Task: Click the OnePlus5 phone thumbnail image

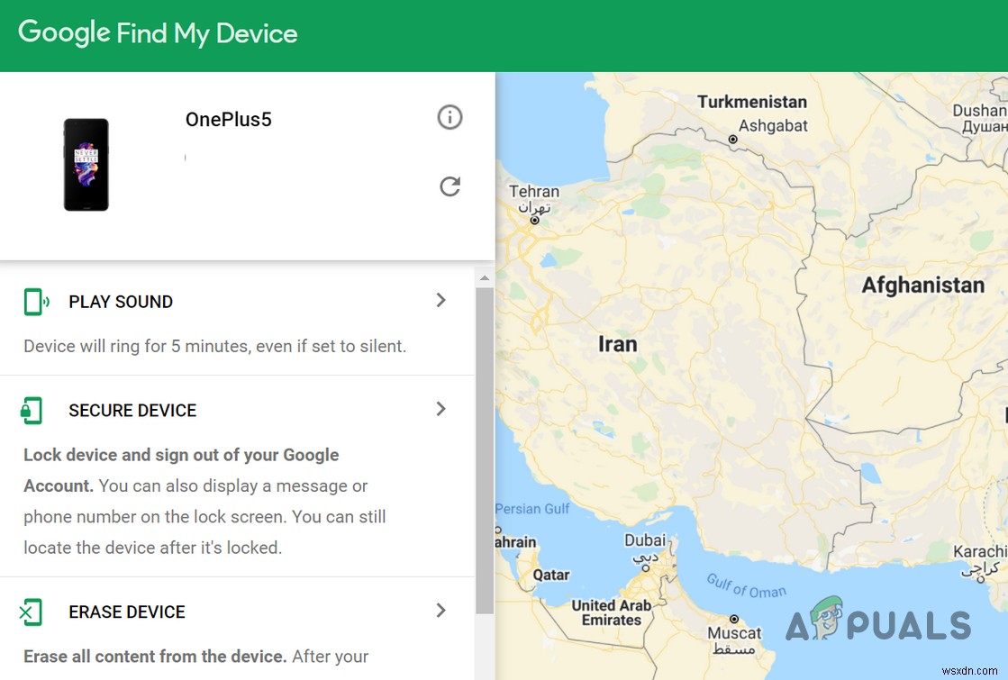Action: [x=86, y=164]
